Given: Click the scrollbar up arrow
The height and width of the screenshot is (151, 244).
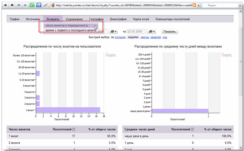Looking at the screenshot, I should (240, 11).
